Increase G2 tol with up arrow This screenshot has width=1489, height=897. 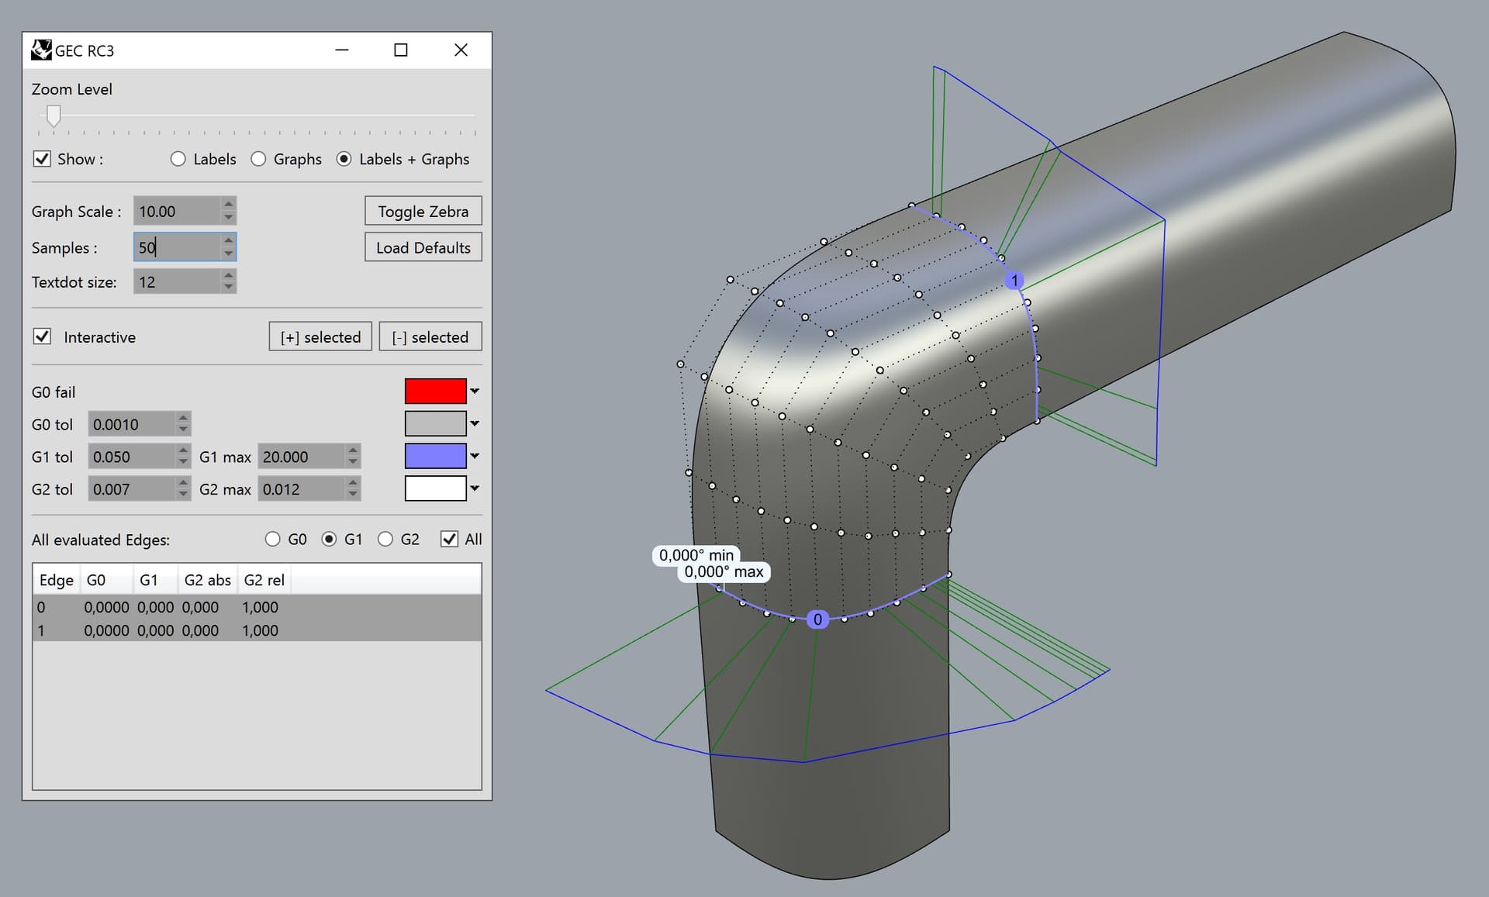(183, 482)
